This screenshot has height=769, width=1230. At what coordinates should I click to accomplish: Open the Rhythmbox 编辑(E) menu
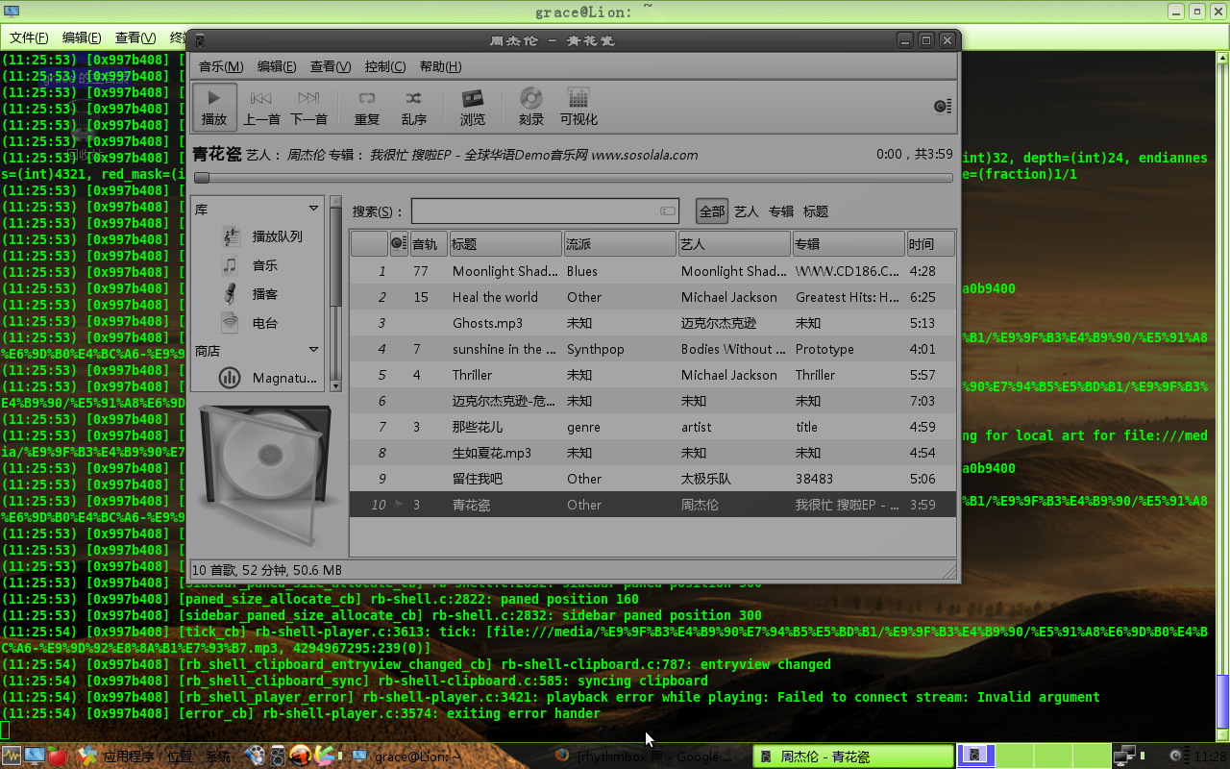pyautogui.click(x=277, y=66)
